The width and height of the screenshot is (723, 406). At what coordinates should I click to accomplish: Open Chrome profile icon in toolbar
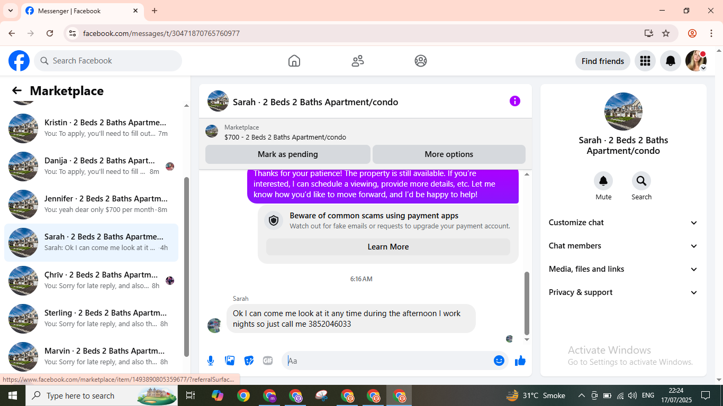coord(692,33)
